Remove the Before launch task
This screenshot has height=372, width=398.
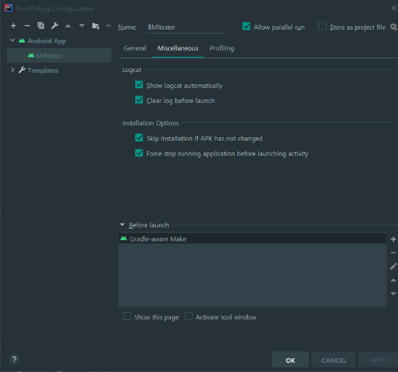click(393, 253)
